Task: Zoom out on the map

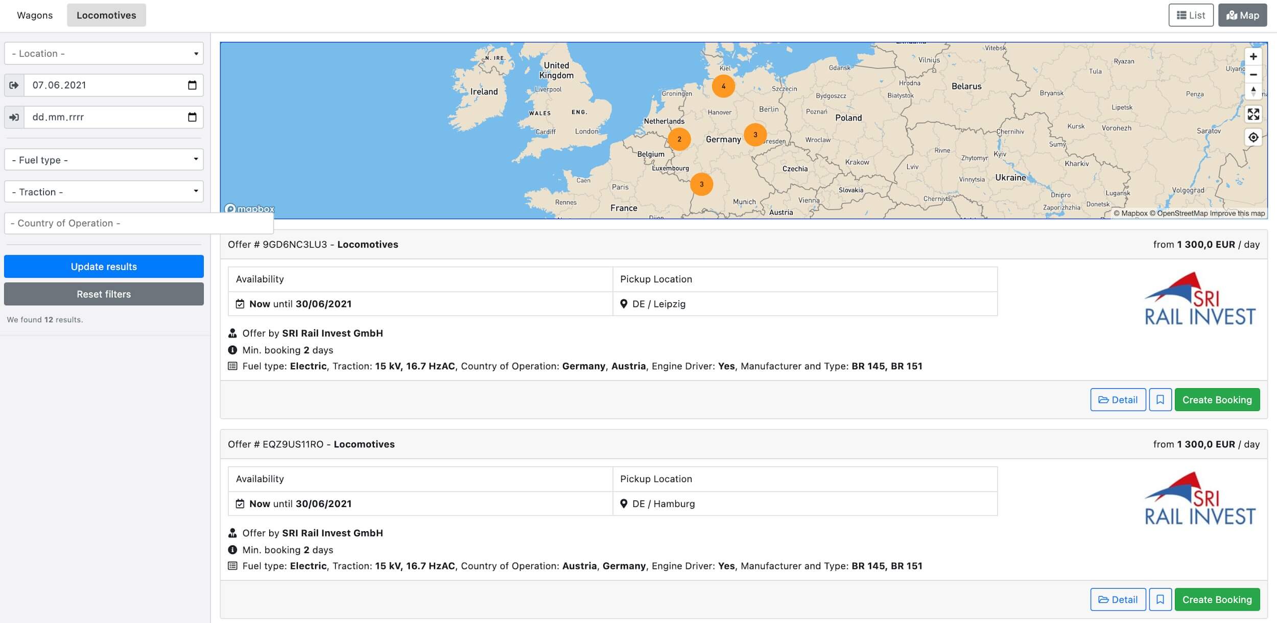Action: 1253,75
